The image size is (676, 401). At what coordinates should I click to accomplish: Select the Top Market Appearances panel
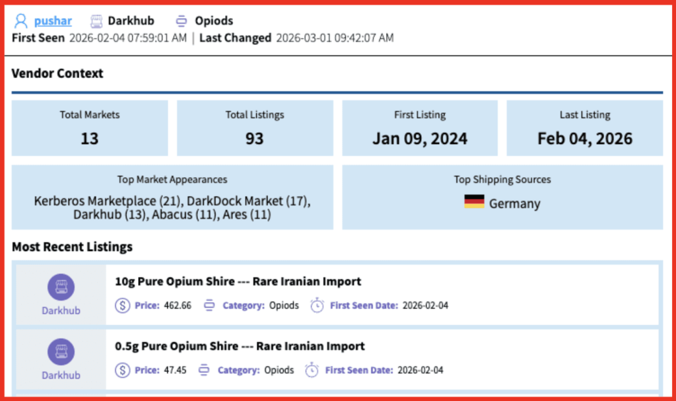coord(172,198)
